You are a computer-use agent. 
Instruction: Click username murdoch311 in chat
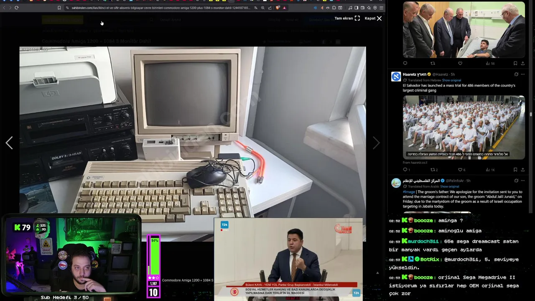[423, 241]
